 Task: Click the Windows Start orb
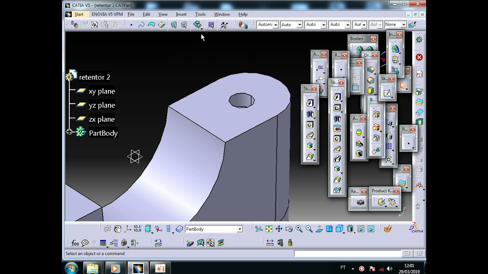tap(71, 268)
